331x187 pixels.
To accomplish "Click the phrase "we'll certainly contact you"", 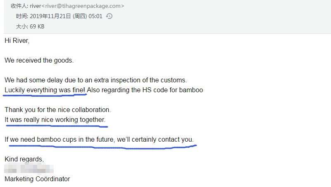I will 155,139.
